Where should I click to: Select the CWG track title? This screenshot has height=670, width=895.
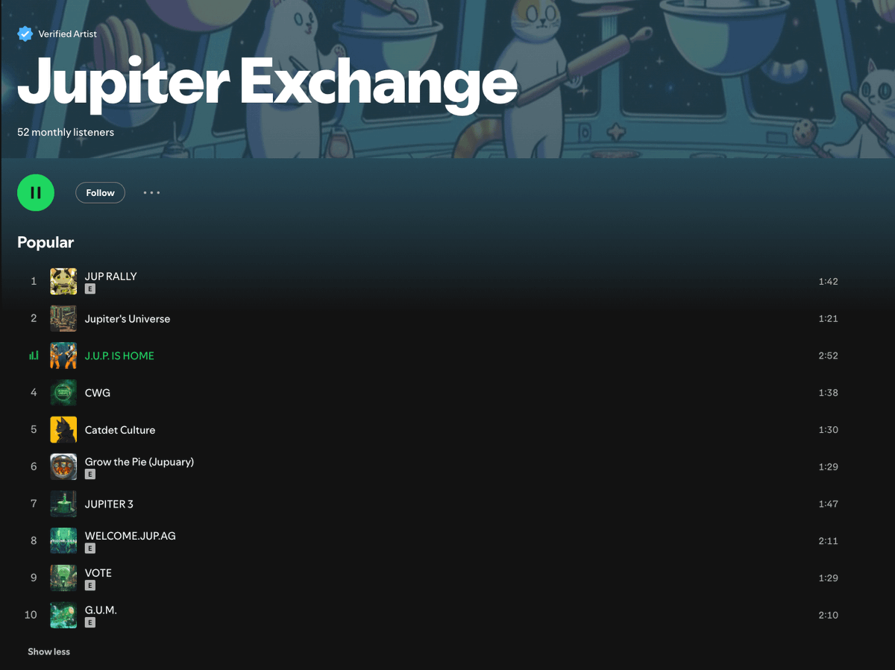click(x=98, y=393)
